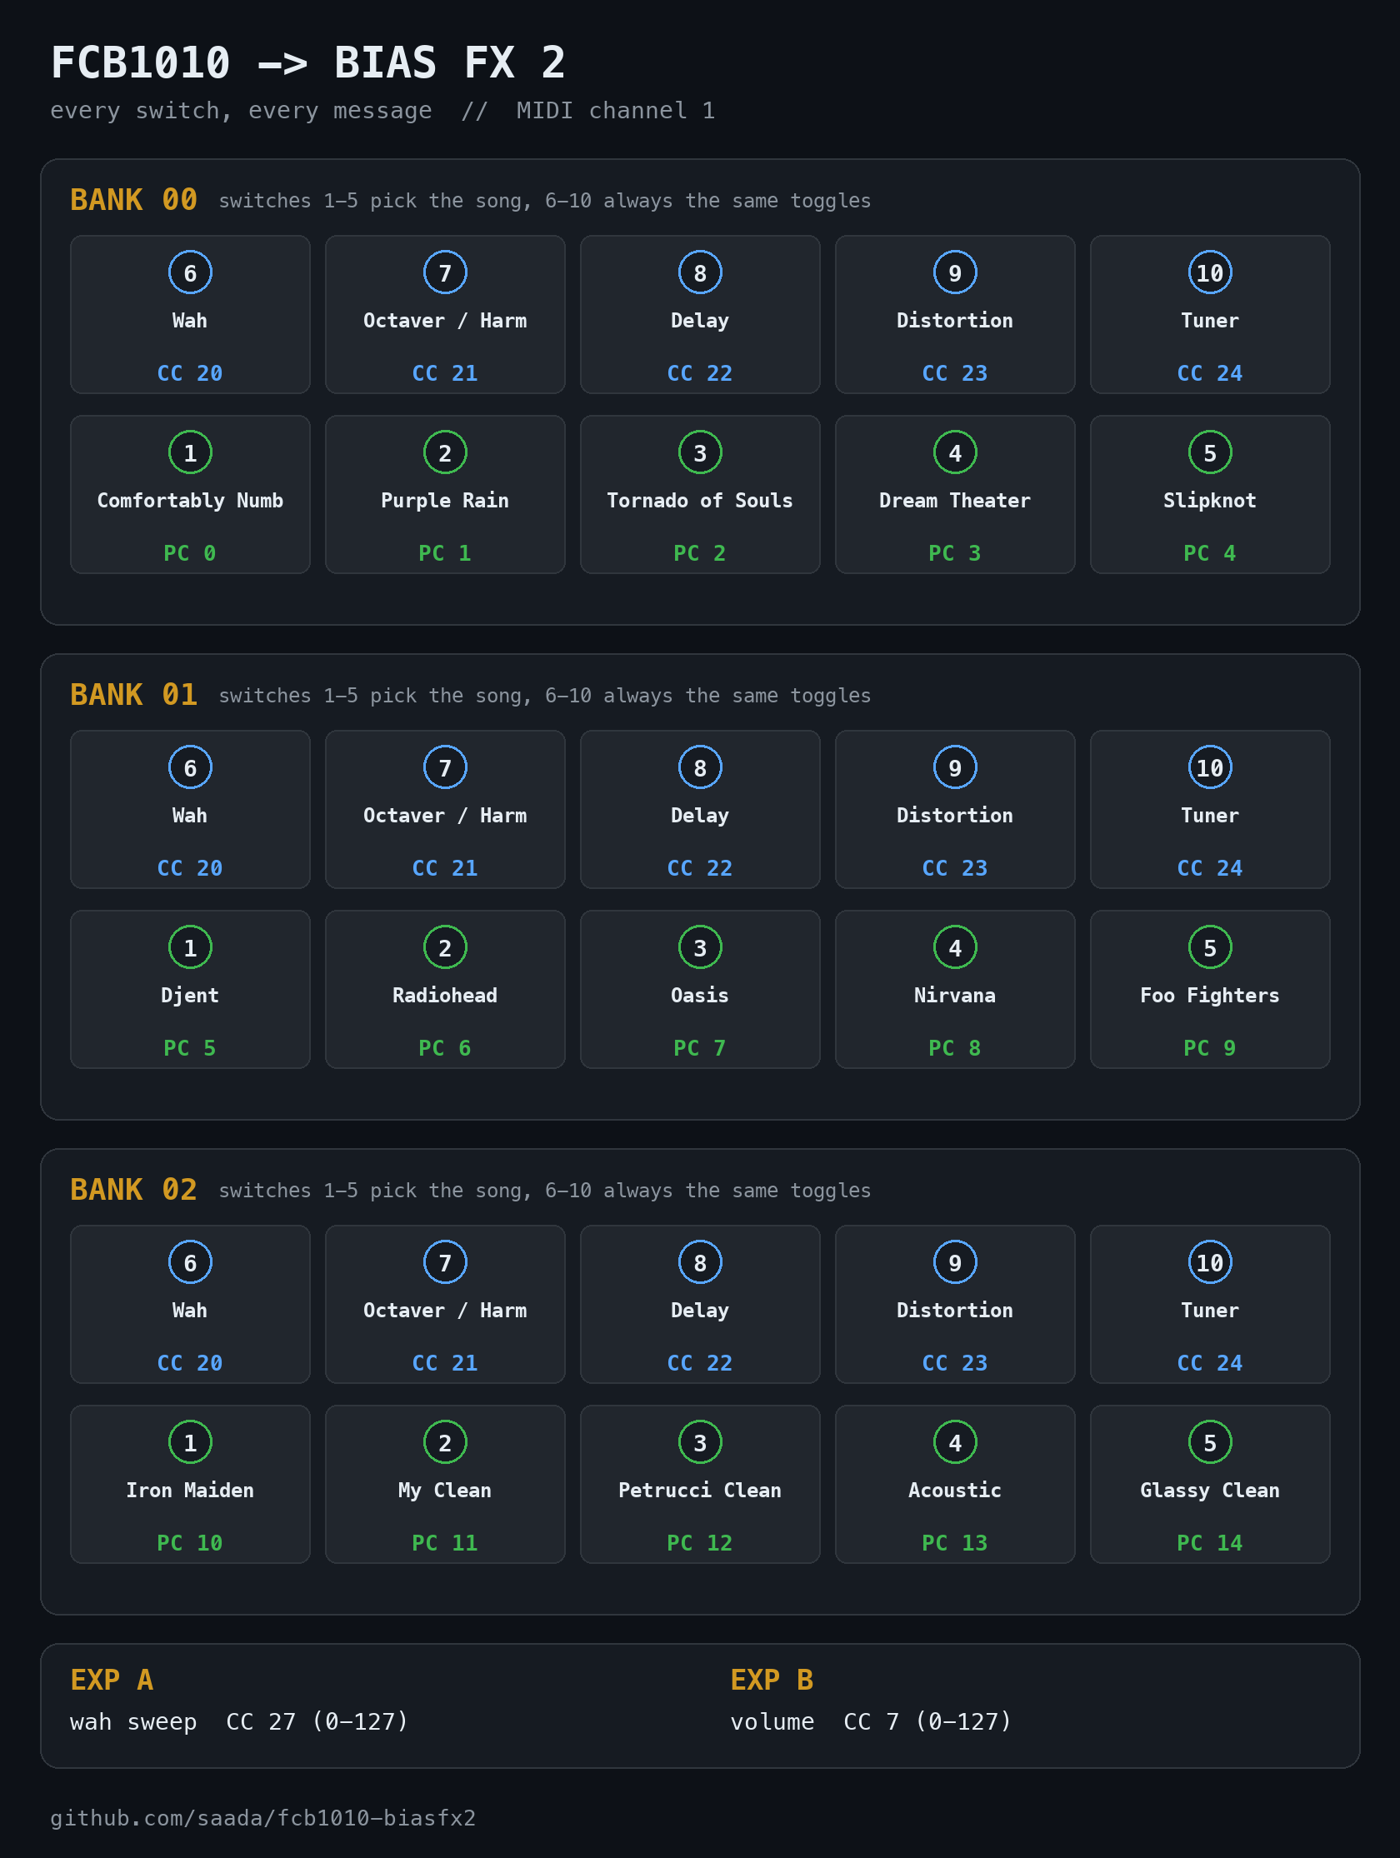Viewport: 1400px width, 1858px height.
Task: Toggle Distortion CC 23 in Bank 01
Action: 956,809
